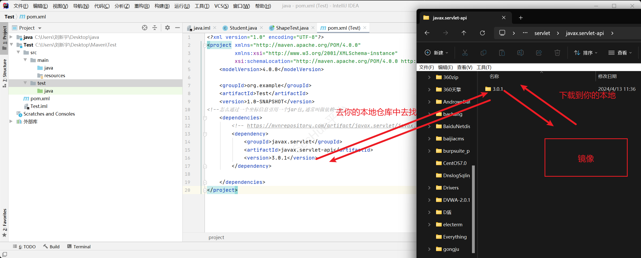641x258 pixels.
Task: Expand the 外部库 tree node
Action: tap(11, 121)
